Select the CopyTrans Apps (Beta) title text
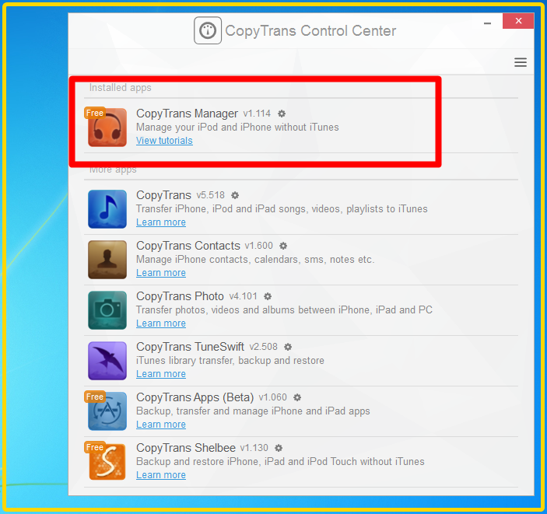 click(195, 397)
